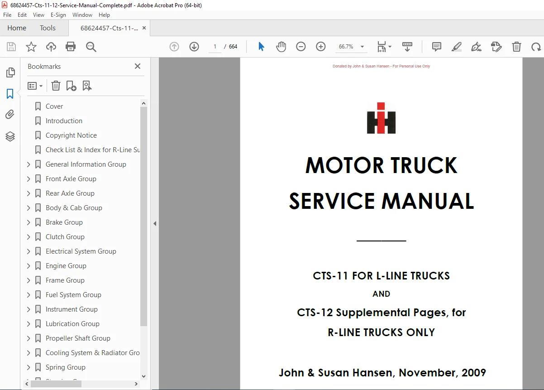This screenshot has height=390, width=544.
Task: Print the document
Action: click(71, 47)
